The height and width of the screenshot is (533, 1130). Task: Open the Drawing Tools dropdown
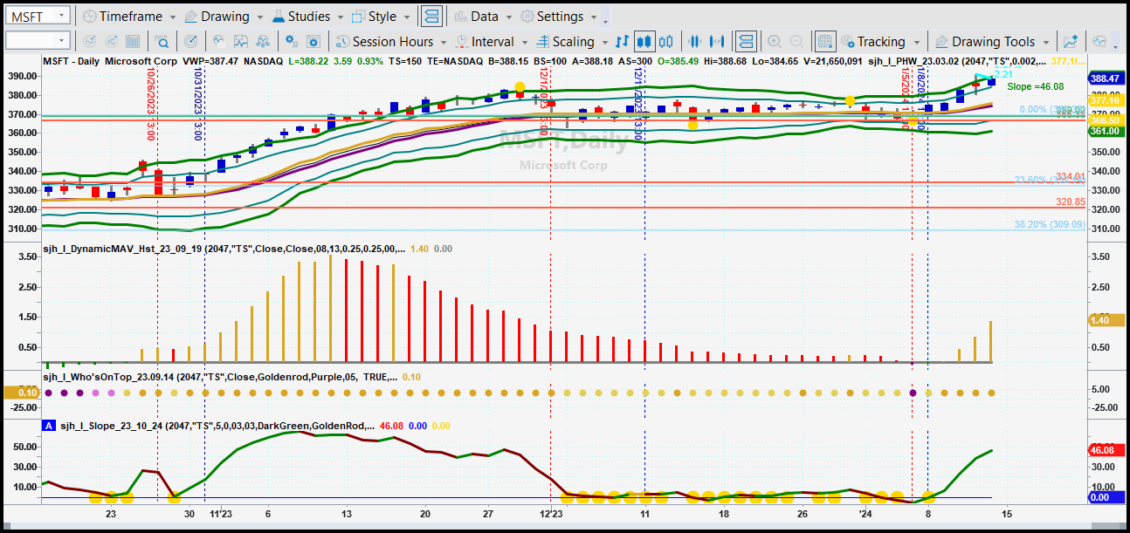click(x=994, y=41)
